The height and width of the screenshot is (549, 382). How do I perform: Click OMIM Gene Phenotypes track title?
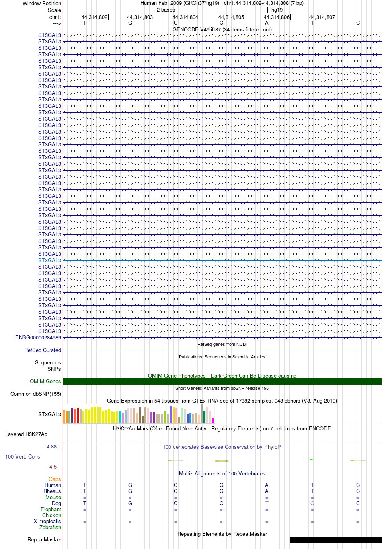222,376
